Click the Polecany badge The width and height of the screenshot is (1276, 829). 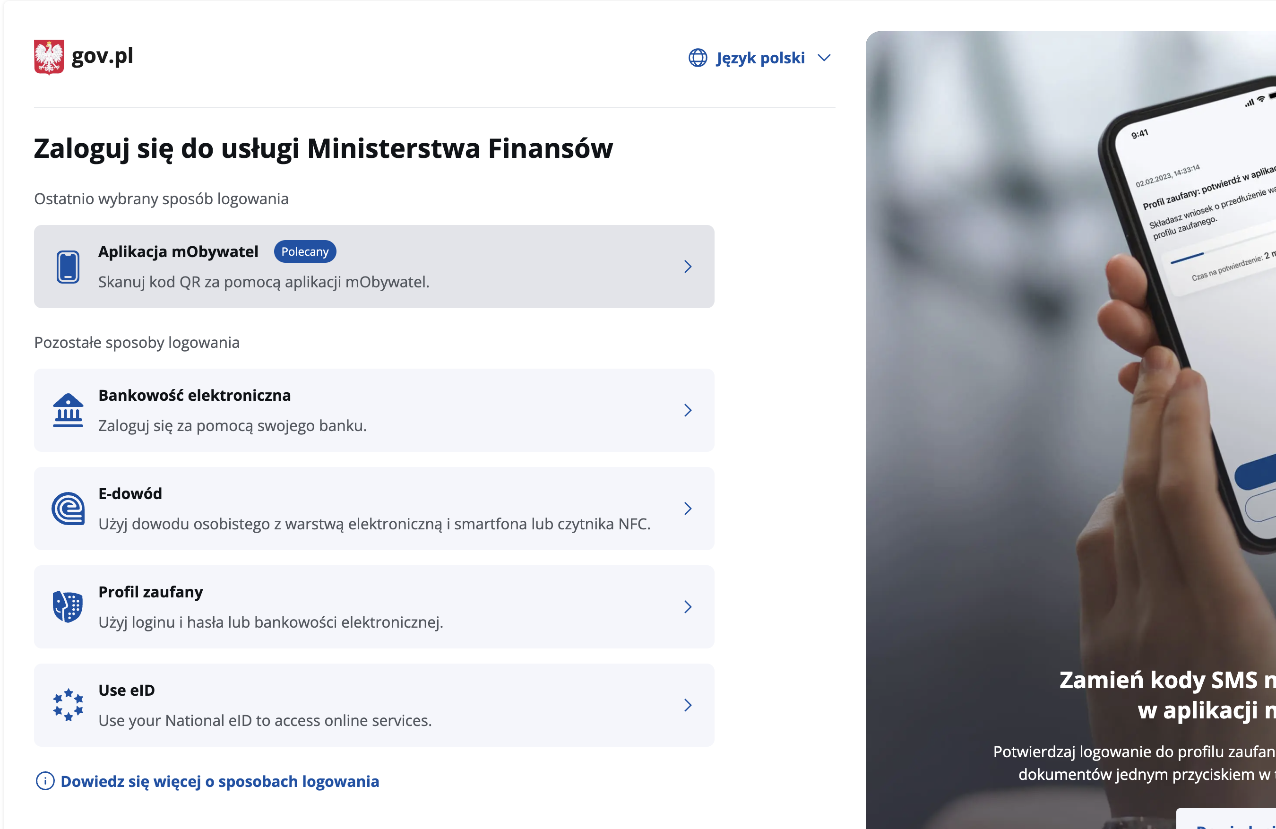click(304, 251)
